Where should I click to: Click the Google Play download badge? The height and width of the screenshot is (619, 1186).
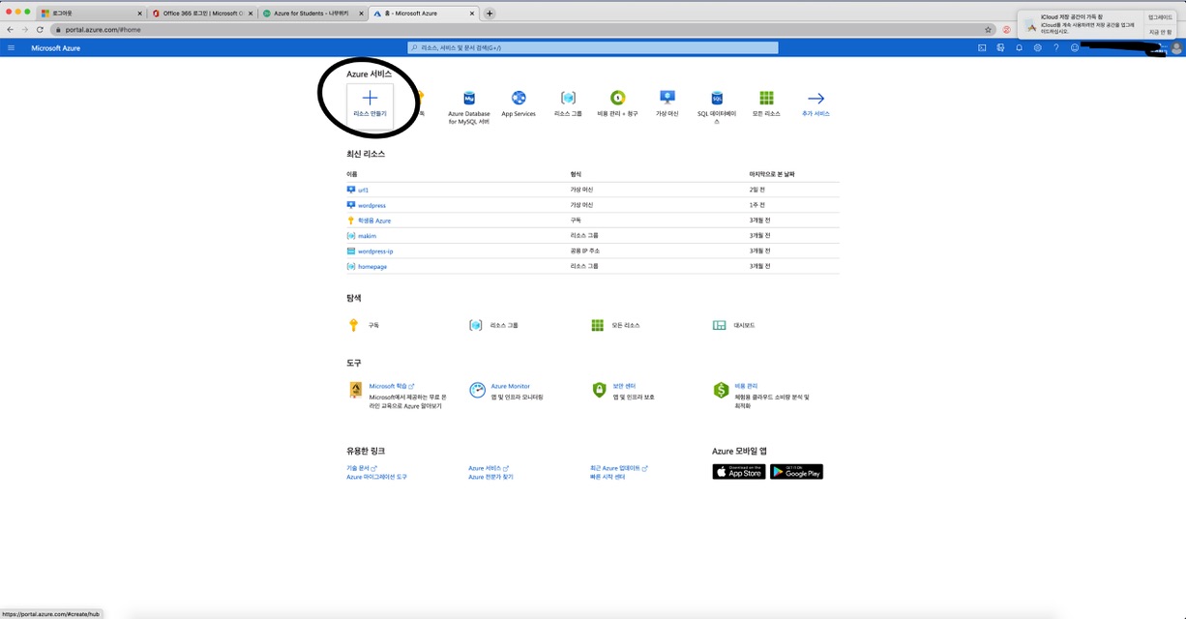[796, 472]
